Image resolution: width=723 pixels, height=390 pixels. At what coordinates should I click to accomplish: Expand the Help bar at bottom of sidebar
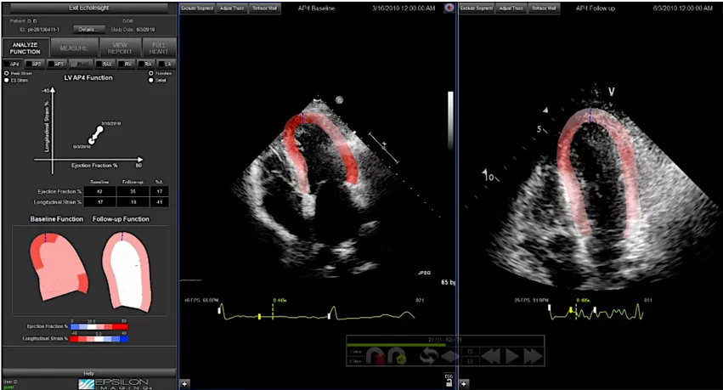[88, 372]
